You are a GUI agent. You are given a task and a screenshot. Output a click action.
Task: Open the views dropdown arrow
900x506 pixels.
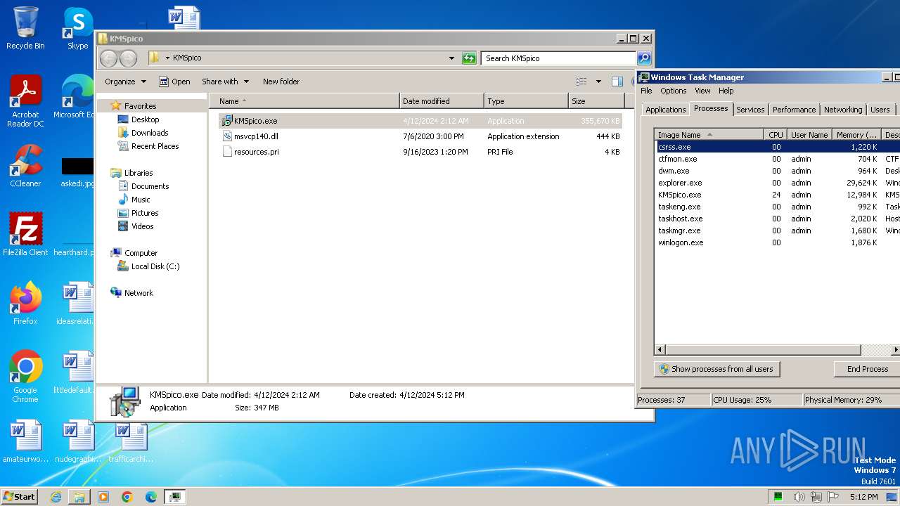tap(598, 82)
